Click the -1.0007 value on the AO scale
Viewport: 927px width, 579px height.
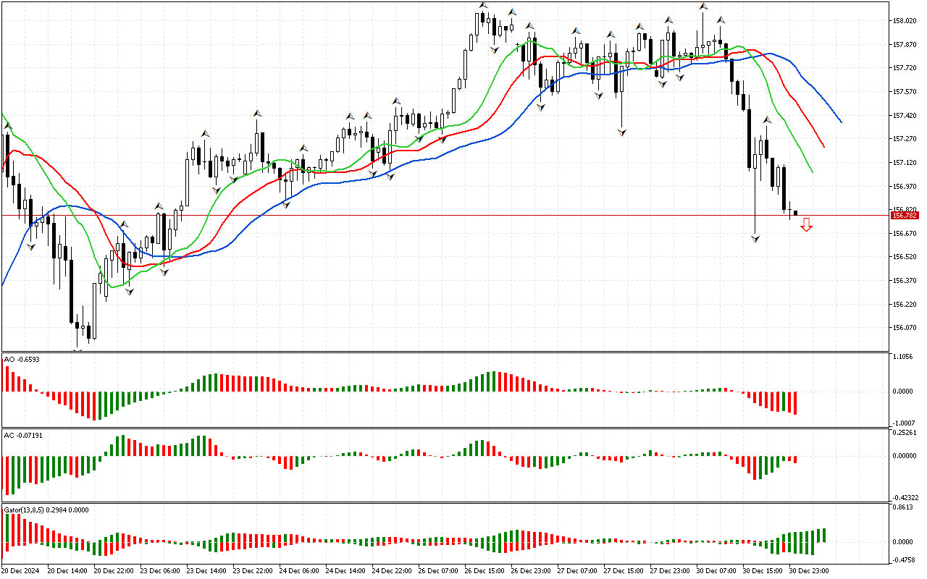click(903, 423)
